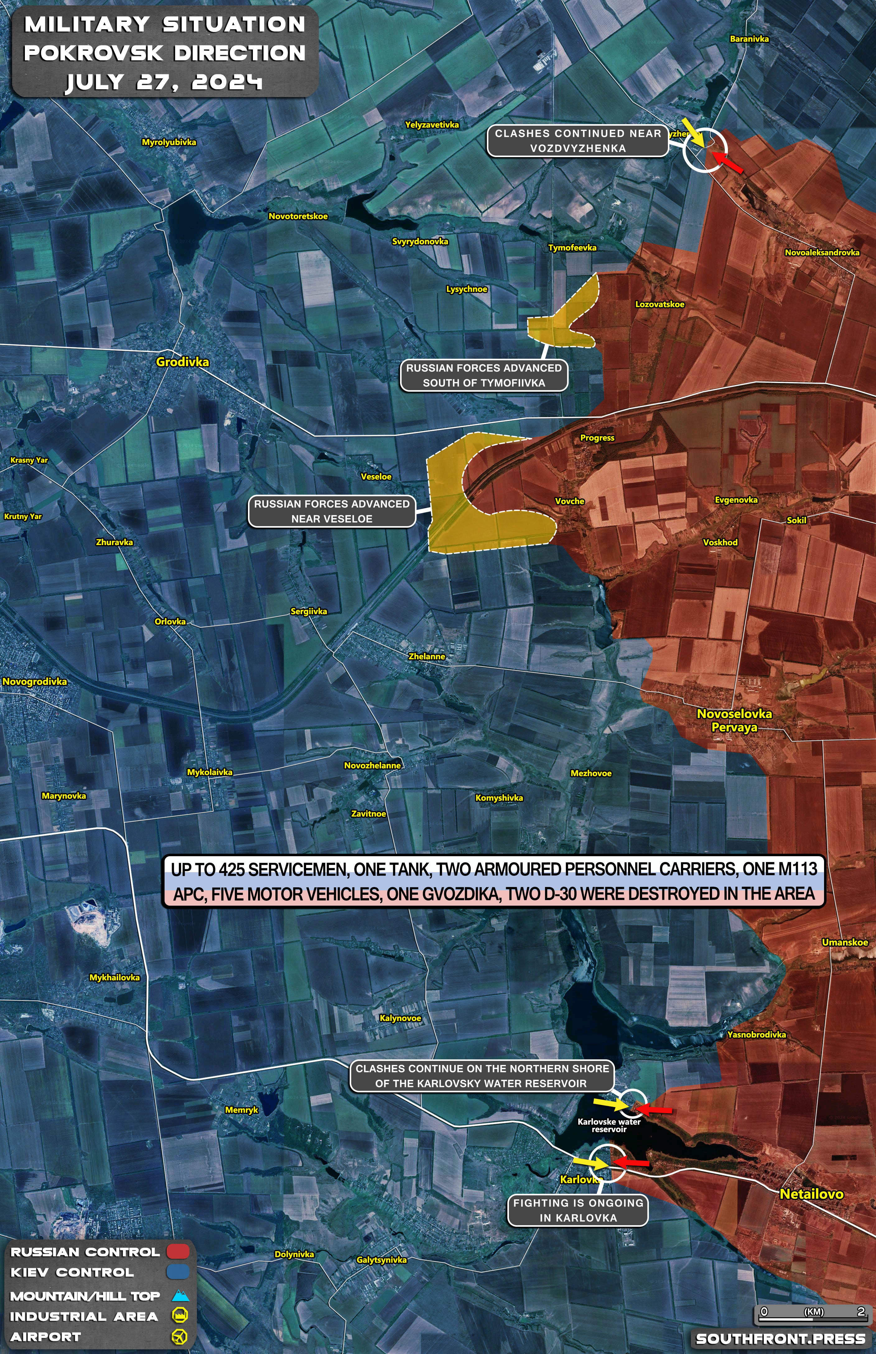Click the Kiev Control blue swatch

click(x=178, y=1272)
